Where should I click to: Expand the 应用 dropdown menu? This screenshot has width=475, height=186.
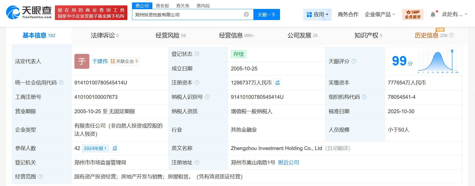[x=317, y=14]
